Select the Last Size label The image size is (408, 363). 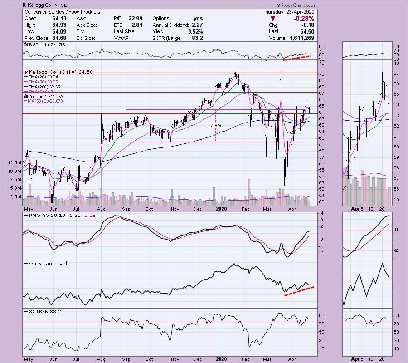(125, 31)
